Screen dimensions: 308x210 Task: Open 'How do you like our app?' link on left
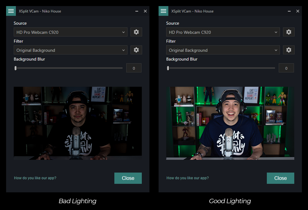(x=35, y=178)
